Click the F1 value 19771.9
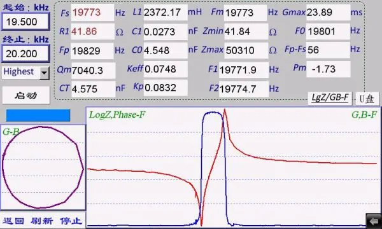 click(x=244, y=70)
